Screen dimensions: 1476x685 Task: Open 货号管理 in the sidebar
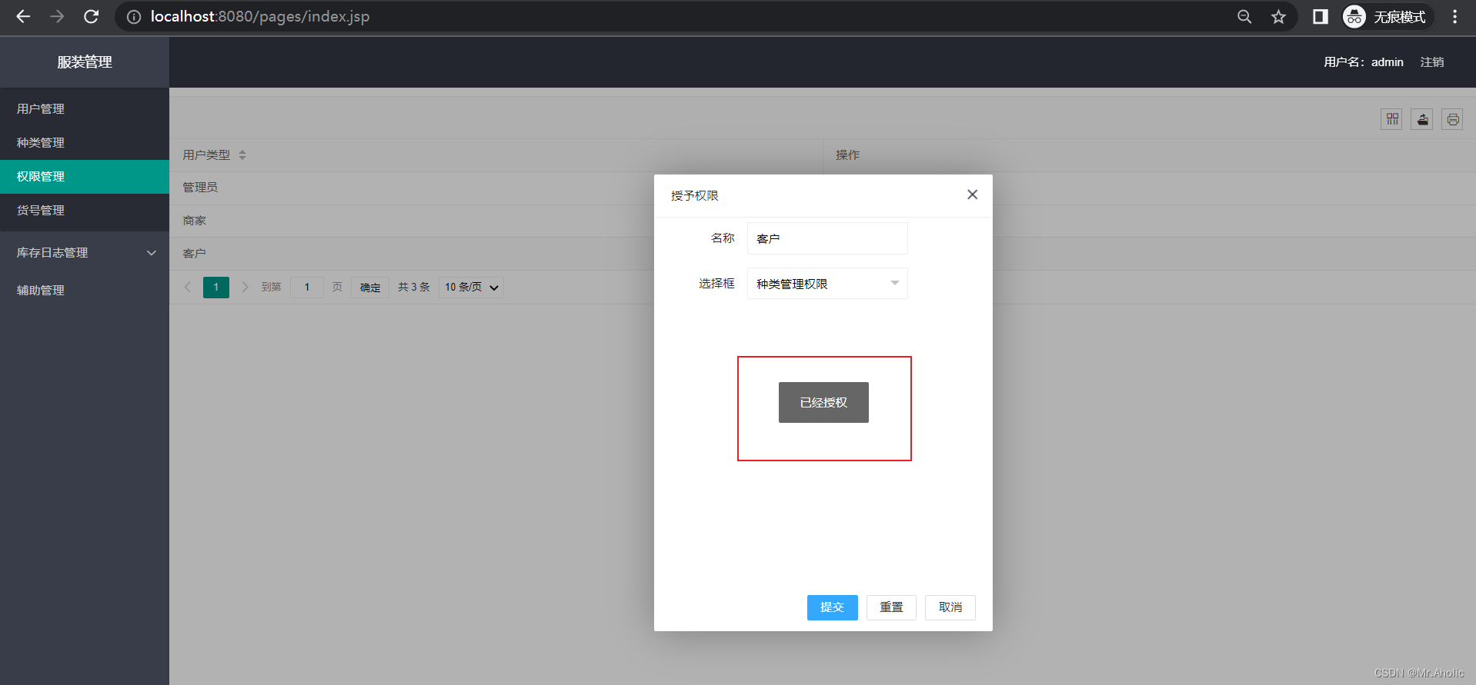point(85,210)
